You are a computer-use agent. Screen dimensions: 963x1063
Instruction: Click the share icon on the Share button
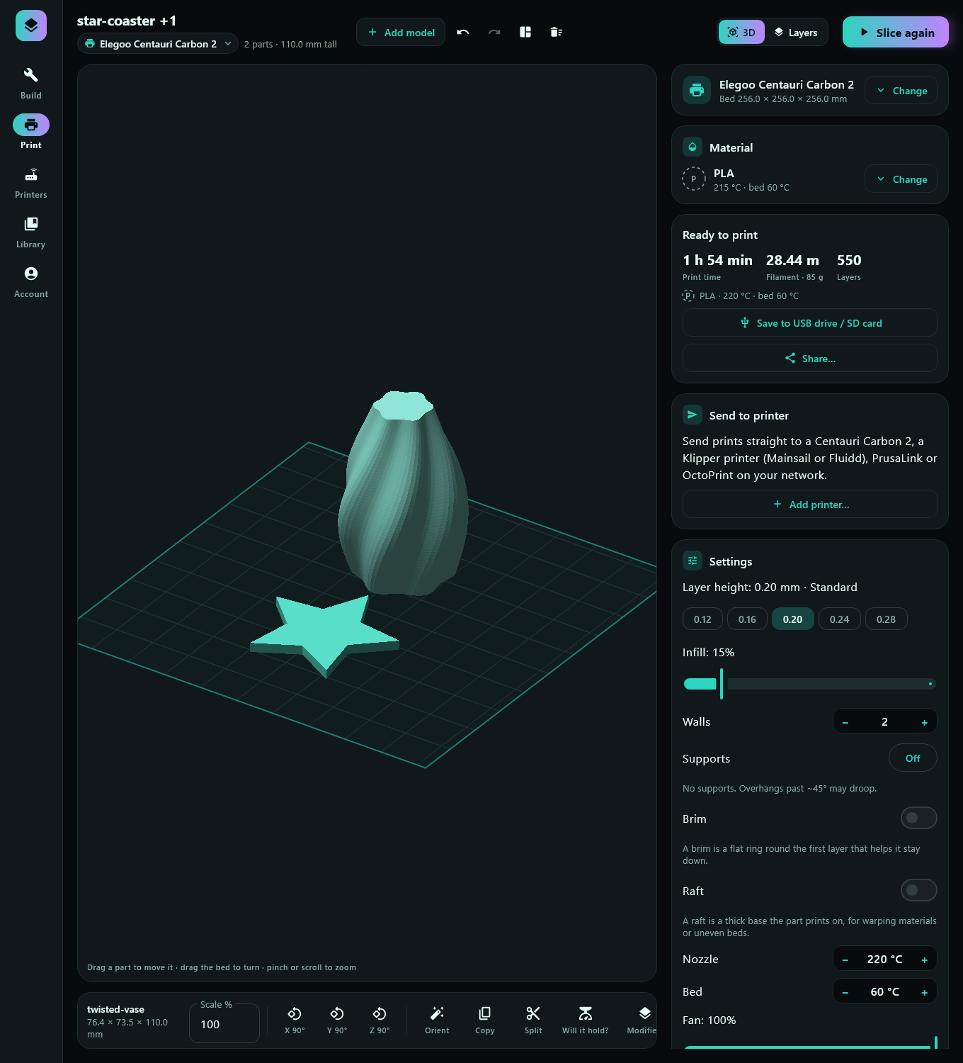click(790, 358)
